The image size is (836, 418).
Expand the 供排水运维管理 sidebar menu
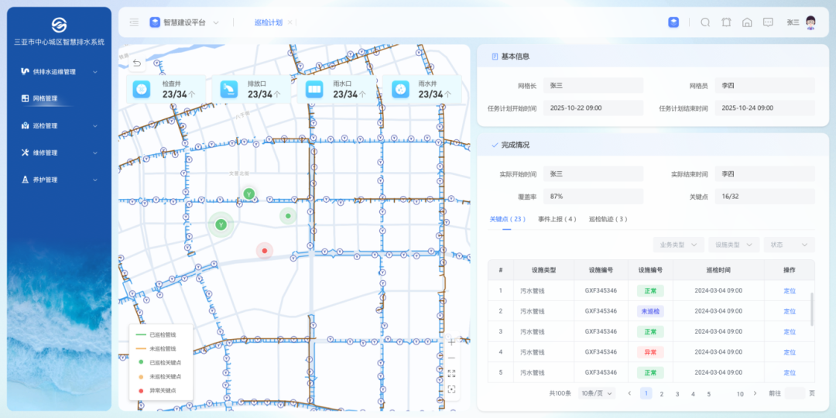(59, 72)
